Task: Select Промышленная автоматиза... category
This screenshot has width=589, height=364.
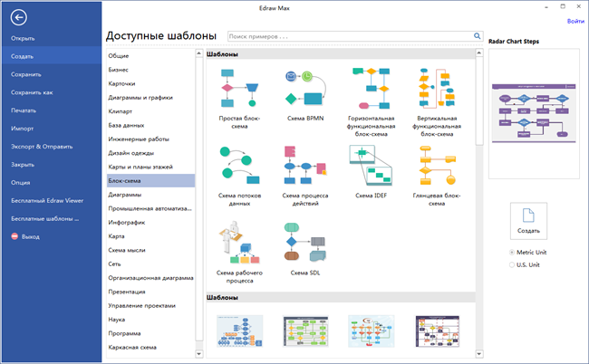Action: click(150, 208)
